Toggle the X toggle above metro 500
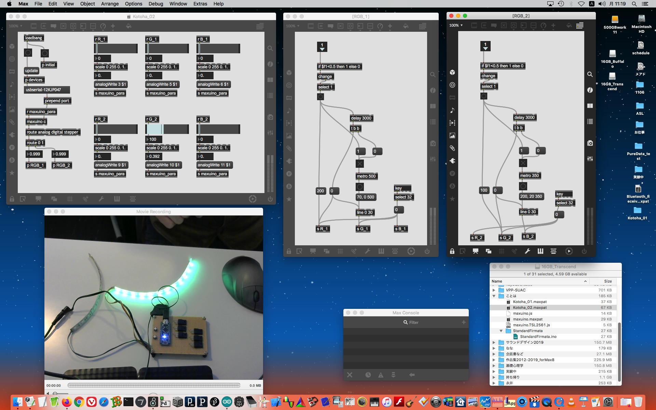 pyautogui.click(x=359, y=164)
